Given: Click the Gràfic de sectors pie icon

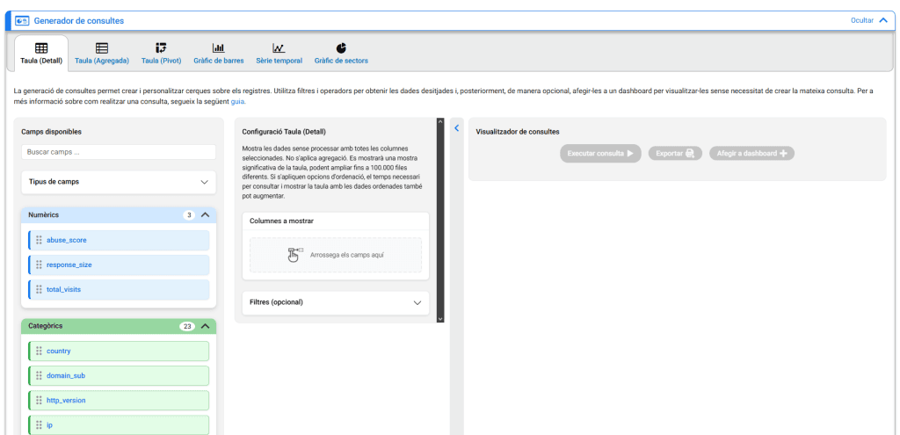Looking at the screenshot, I should (341, 48).
